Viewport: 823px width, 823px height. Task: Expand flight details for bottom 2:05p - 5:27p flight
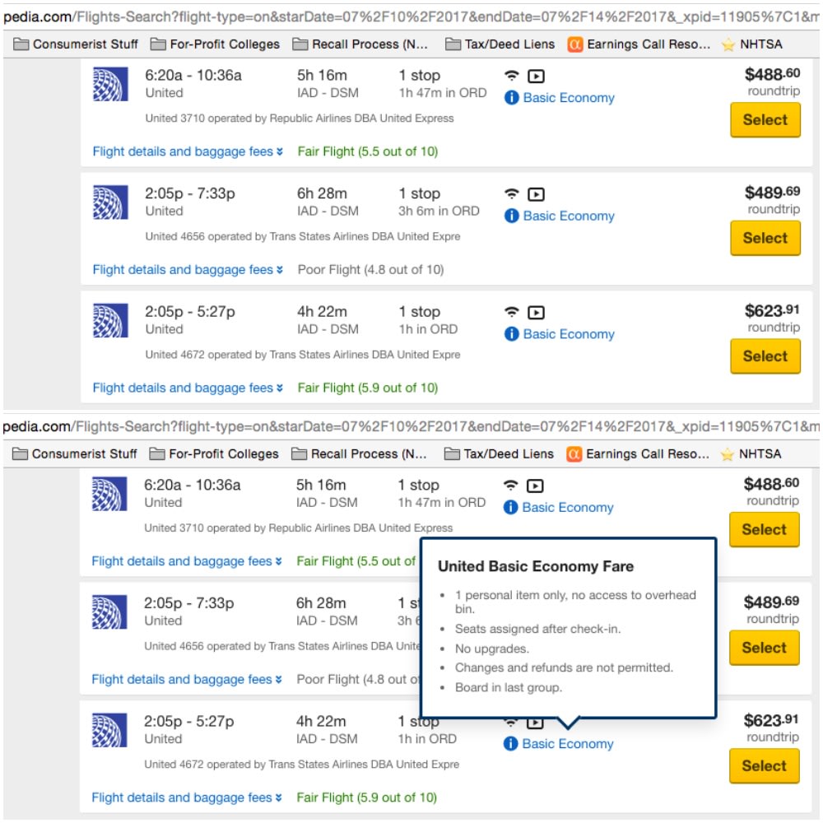186,797
